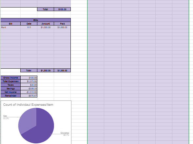Click the Net Income label

(x=10, y=92)
